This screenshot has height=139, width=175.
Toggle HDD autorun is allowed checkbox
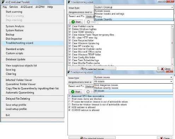(x=69, y=107)
